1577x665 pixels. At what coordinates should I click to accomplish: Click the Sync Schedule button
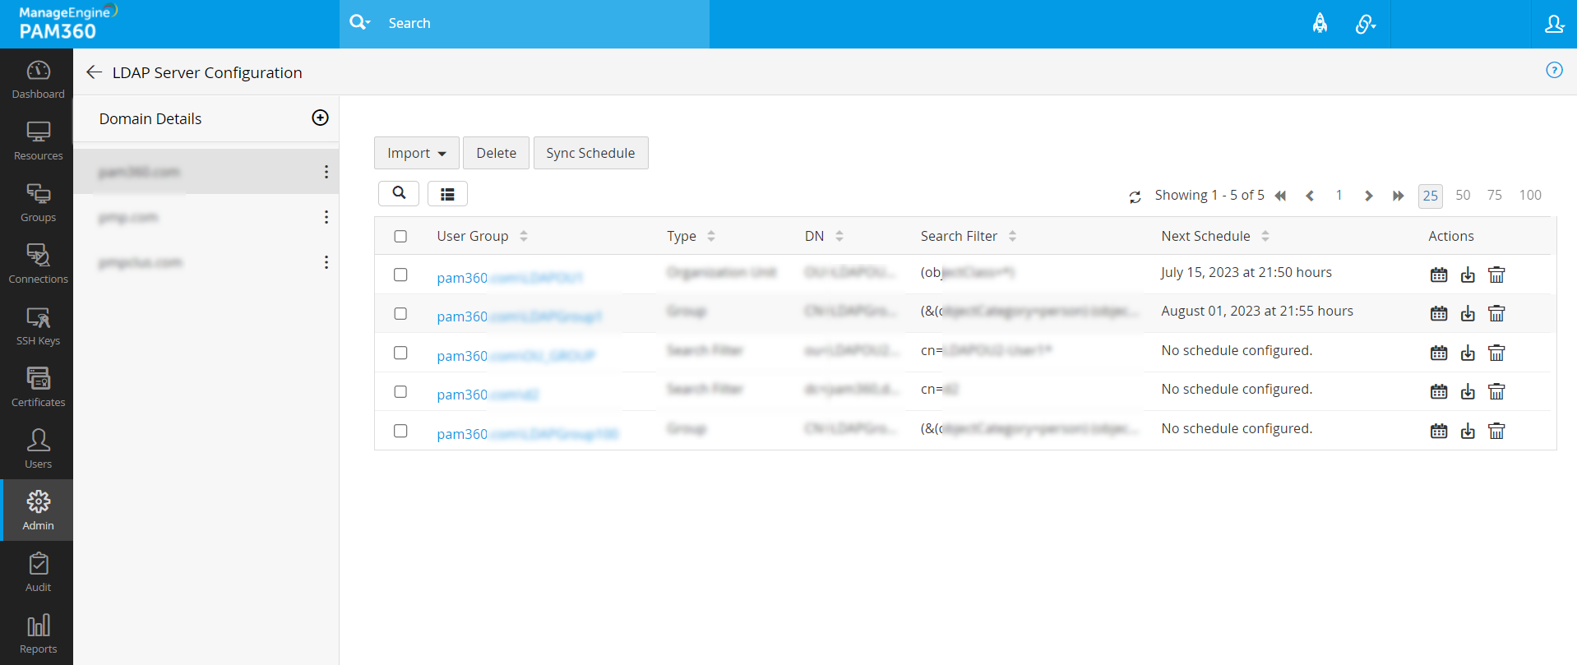[590, 153]
